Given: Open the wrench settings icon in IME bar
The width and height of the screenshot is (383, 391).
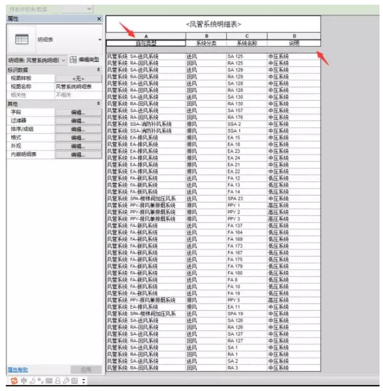Looking at the screenshot, I should click(66, 381).
